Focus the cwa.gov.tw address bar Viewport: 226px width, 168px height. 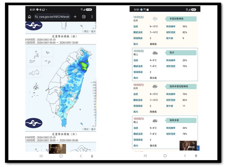(52, 17)
